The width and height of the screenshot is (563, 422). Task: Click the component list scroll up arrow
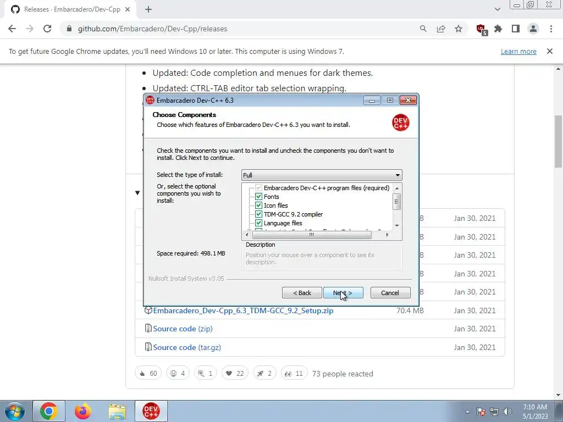click(397, 188)
